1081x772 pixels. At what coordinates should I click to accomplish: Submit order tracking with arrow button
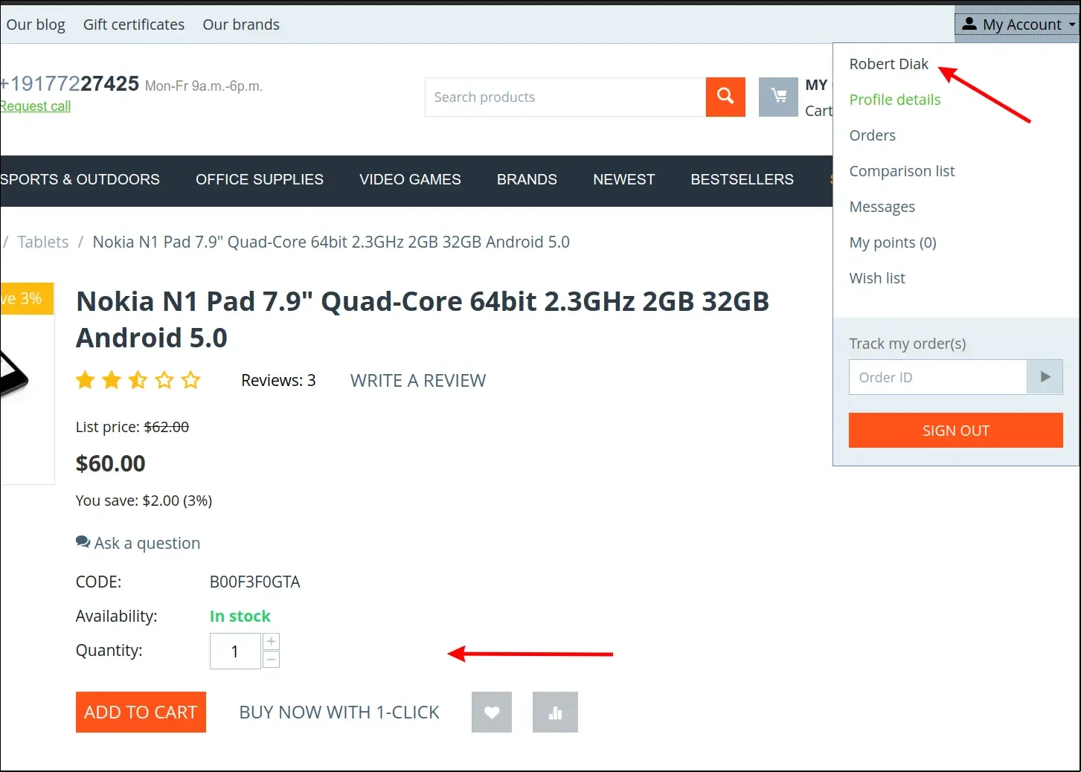click(1045, 377)
